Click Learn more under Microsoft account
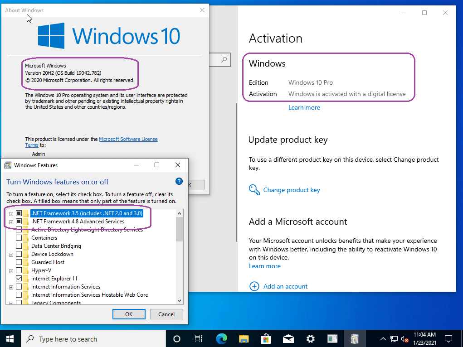Screen dimensions: 463x347 pyautogui.click(x=264, y=266)
